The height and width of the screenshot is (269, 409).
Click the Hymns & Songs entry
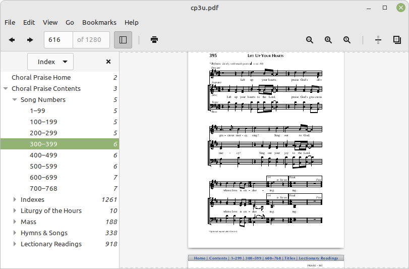[44, 233]
